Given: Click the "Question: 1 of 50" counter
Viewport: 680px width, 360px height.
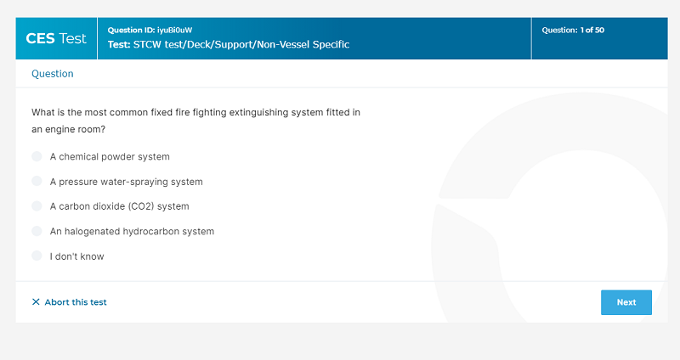Looking at the screenshot, I should [573, 31].
